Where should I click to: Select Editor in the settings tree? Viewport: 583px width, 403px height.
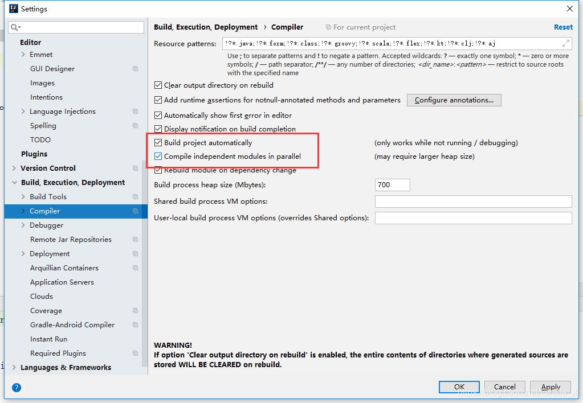30,42
